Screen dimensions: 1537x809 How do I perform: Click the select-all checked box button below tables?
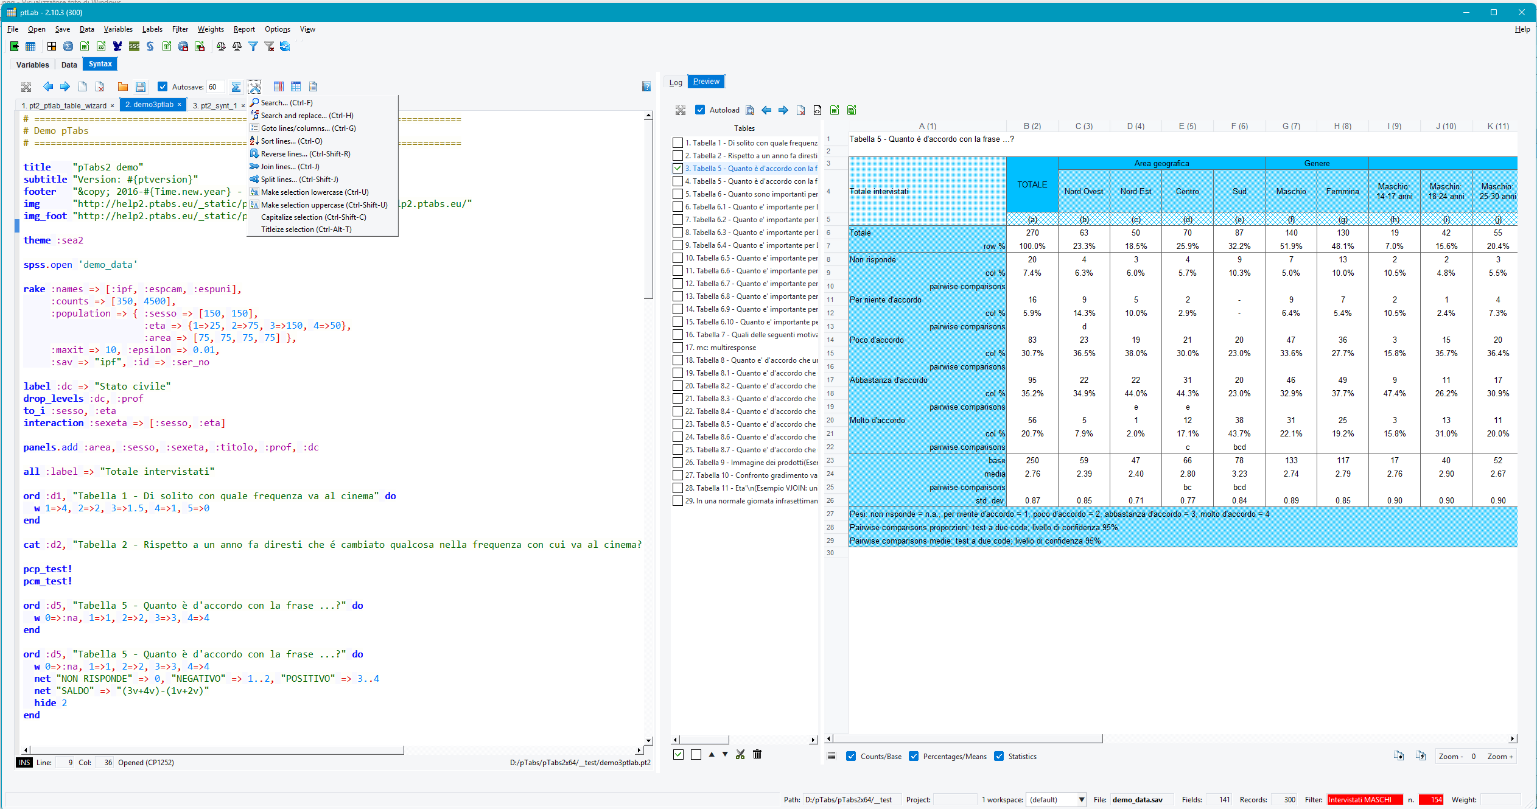click(x=679, y=754)
